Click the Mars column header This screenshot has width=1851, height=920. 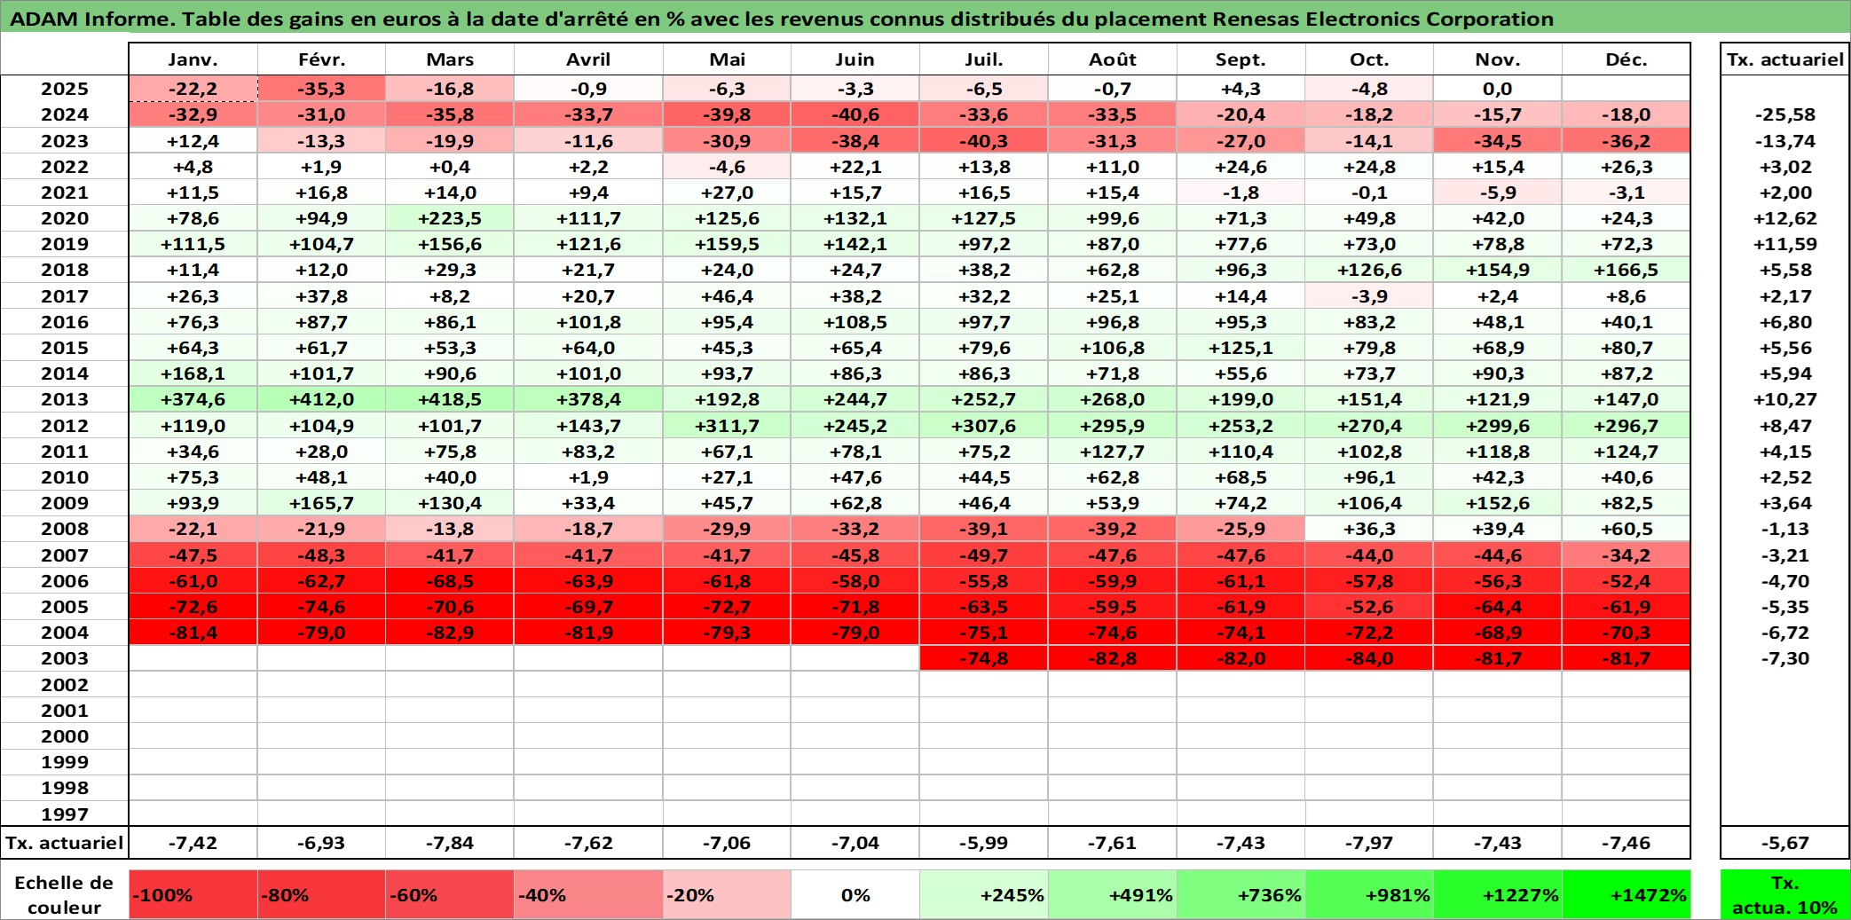(x=450, y=59)
